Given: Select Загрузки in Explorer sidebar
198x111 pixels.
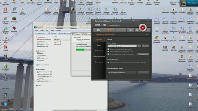Looking at the screenshot, I should 41,42.
